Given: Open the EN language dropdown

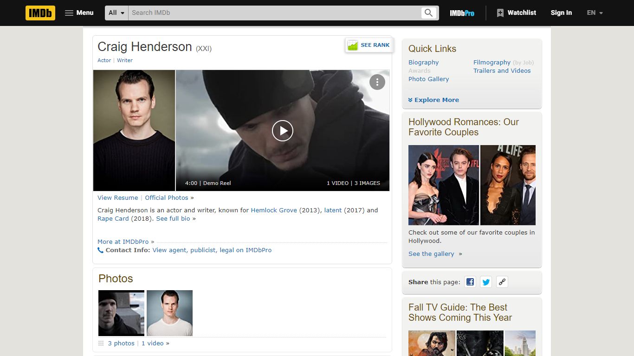Looking at the screenshot, I should [595, 13].
